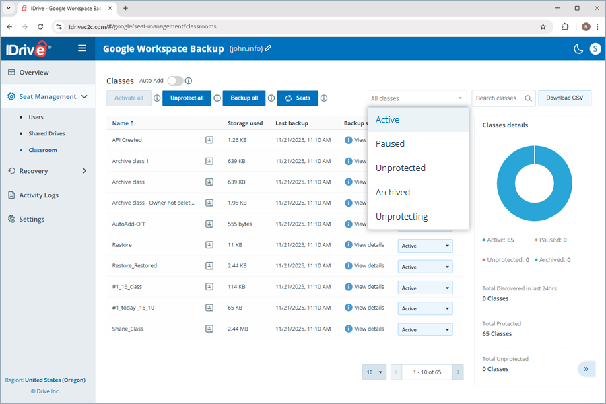
Task: Collapse the Seat Management section chevron
Action: (84, 96)
